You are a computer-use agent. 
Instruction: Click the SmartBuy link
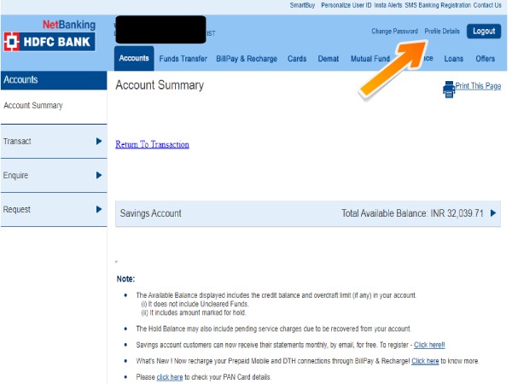tap(302, 5)
